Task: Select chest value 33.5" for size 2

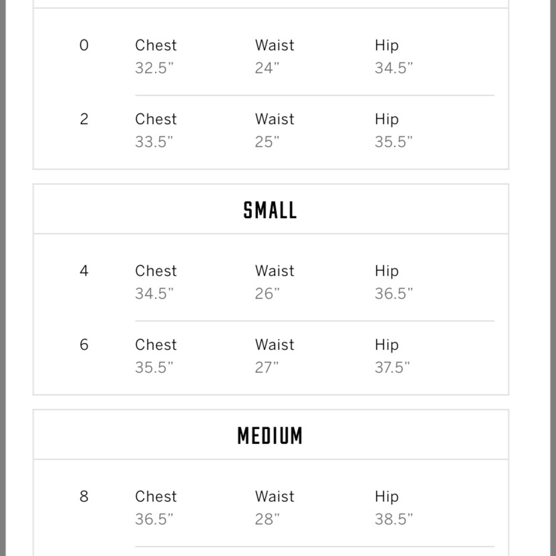Action: (x=154, y=142)
